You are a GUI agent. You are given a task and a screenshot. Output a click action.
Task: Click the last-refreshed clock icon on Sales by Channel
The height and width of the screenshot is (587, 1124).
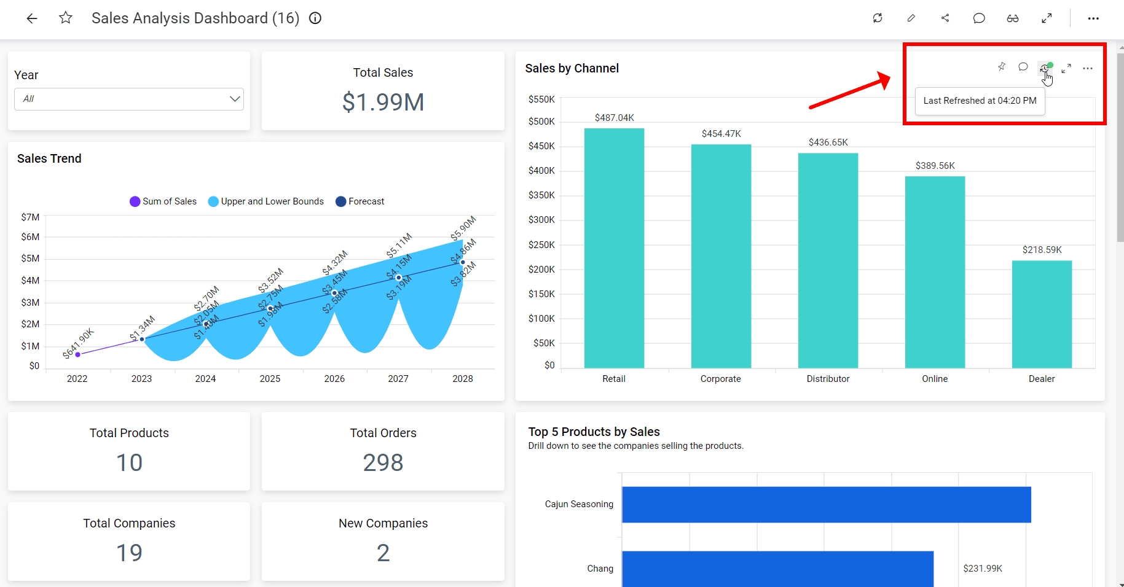1045,68
